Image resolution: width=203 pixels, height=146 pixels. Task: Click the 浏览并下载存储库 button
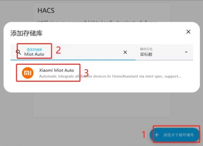click(174, 135)
